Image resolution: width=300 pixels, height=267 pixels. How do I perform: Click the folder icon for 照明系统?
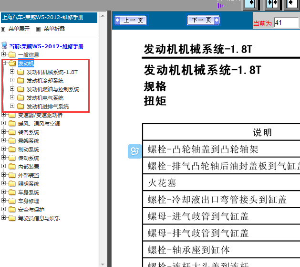(12, 183)
